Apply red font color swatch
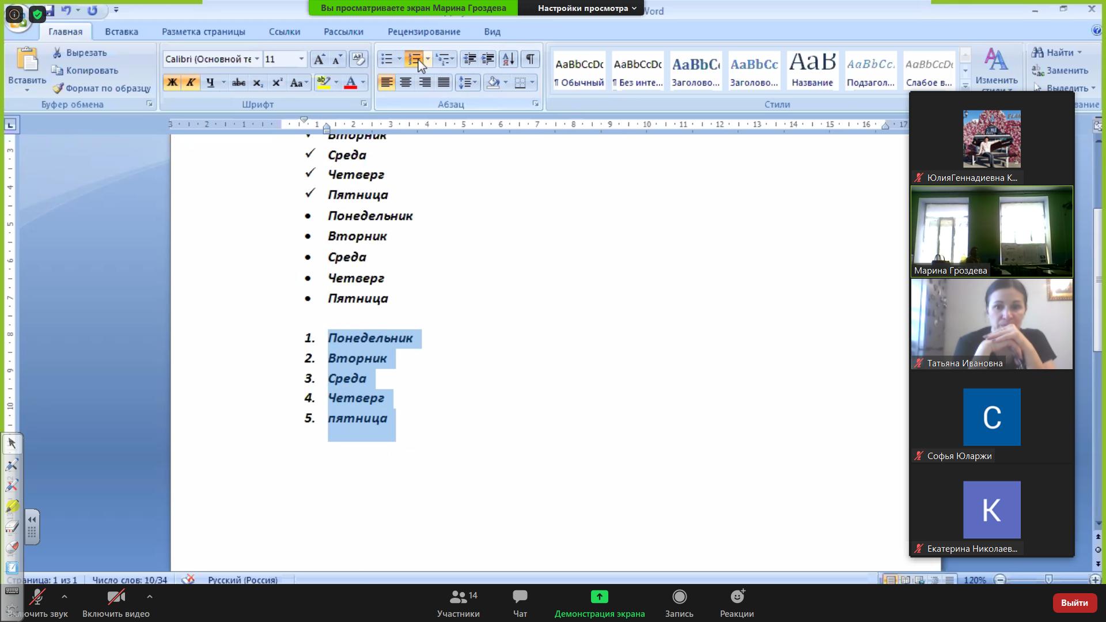 [350, 82]
